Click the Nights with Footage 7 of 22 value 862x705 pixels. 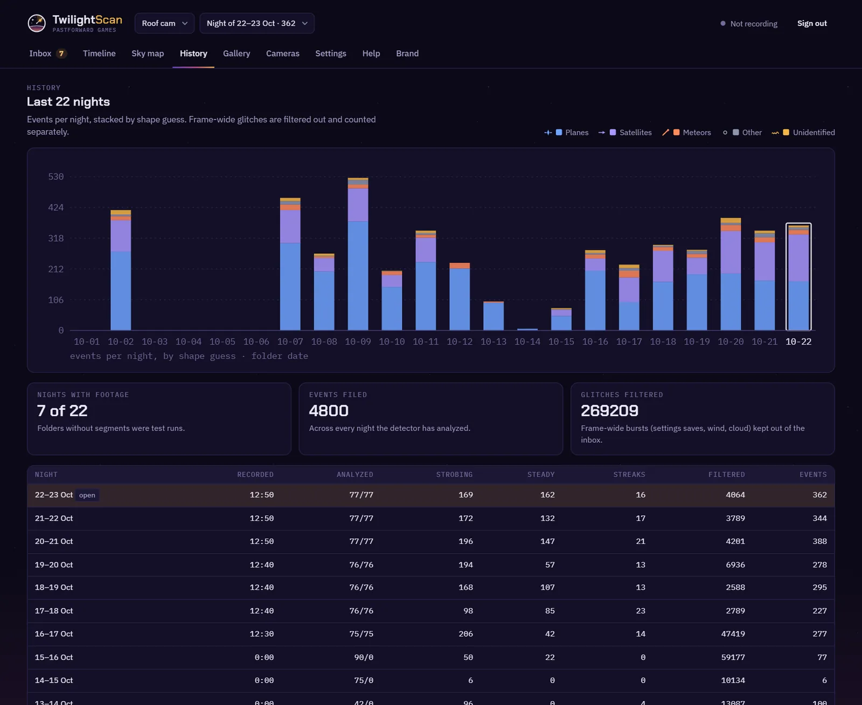pyautogui.click(x=62, y=411)
